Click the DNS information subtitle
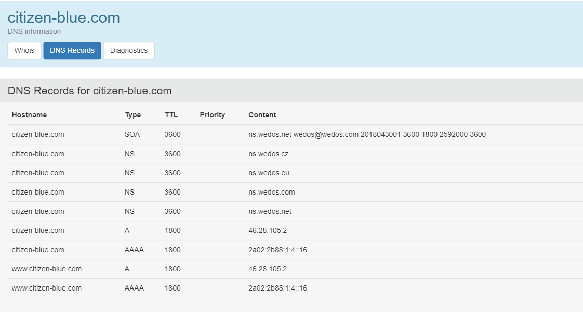Image resolution: width=583 pixels, height=316 pixels. tap(34, 31)
